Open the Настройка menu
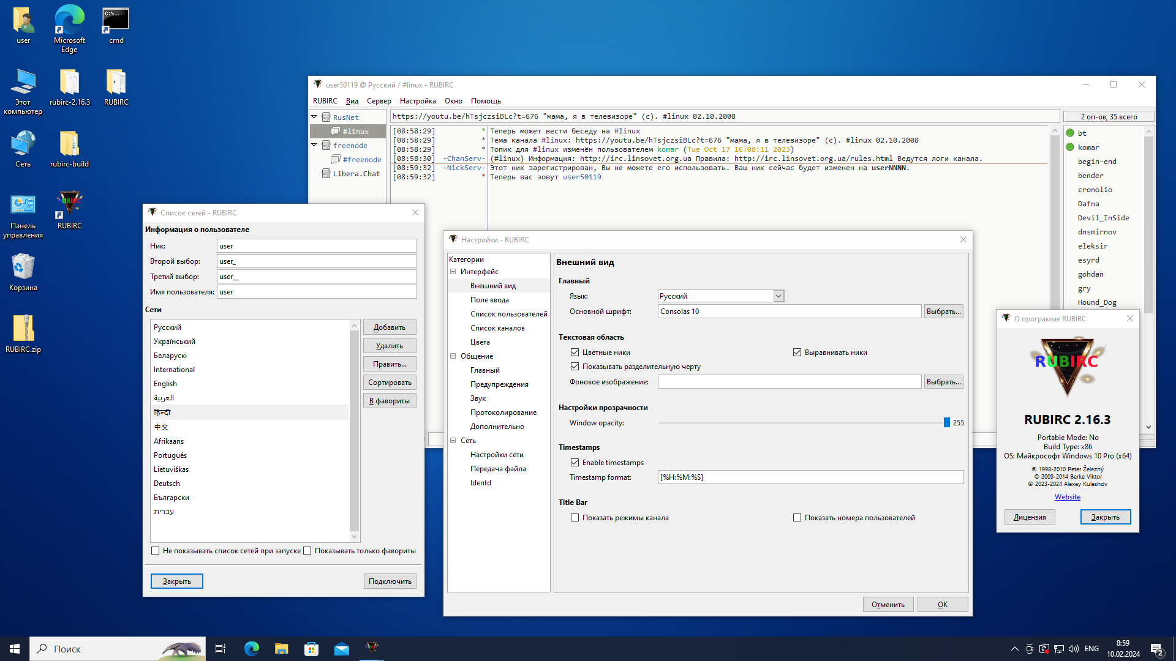This screenshot has height=661, width=1176. click(418, 101)
